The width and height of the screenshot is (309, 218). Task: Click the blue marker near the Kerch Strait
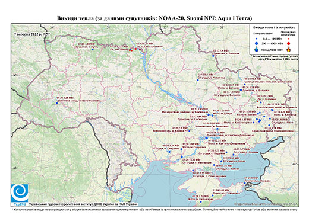click(245, 184)
